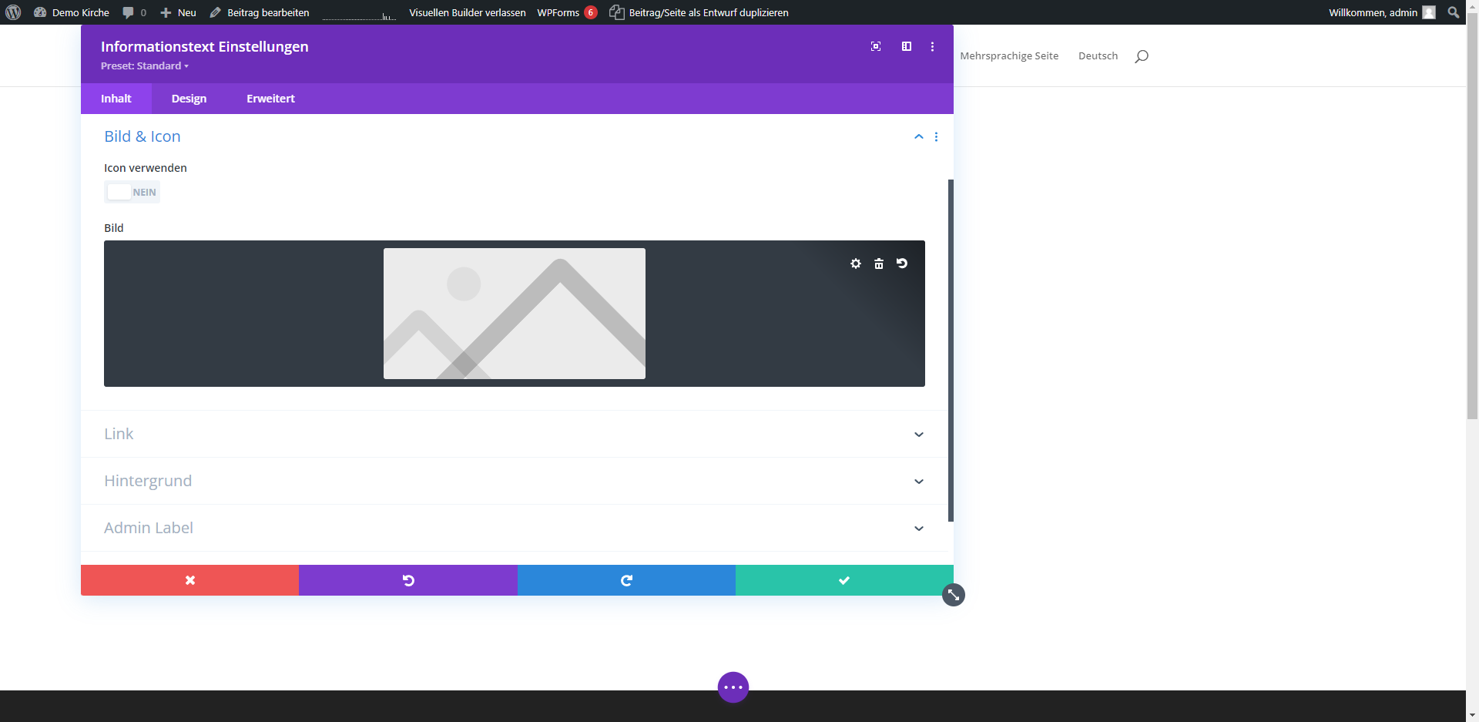Click the red discard changes button

tap(189, 580)
